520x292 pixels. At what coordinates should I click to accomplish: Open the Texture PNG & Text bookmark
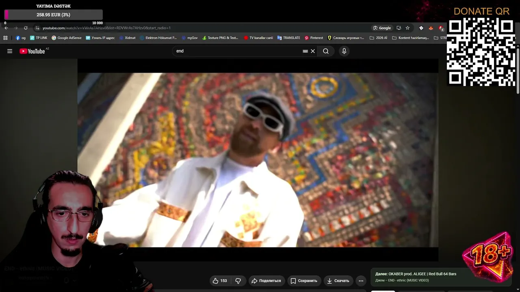220,38
